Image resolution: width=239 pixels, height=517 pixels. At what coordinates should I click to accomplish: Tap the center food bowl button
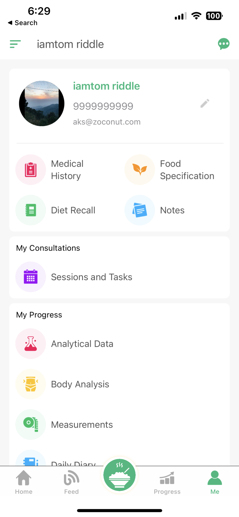click(x=119, y=475)
